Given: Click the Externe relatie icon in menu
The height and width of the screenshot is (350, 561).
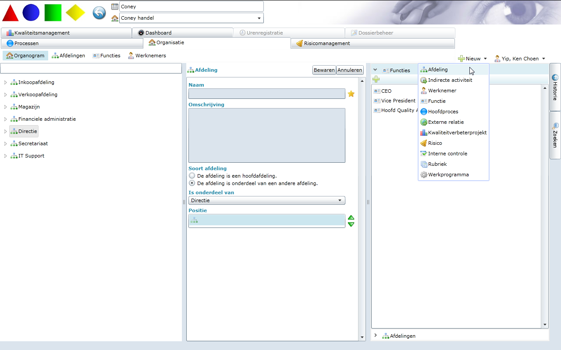Looking at the screenshot, I should tap(424, 122).
